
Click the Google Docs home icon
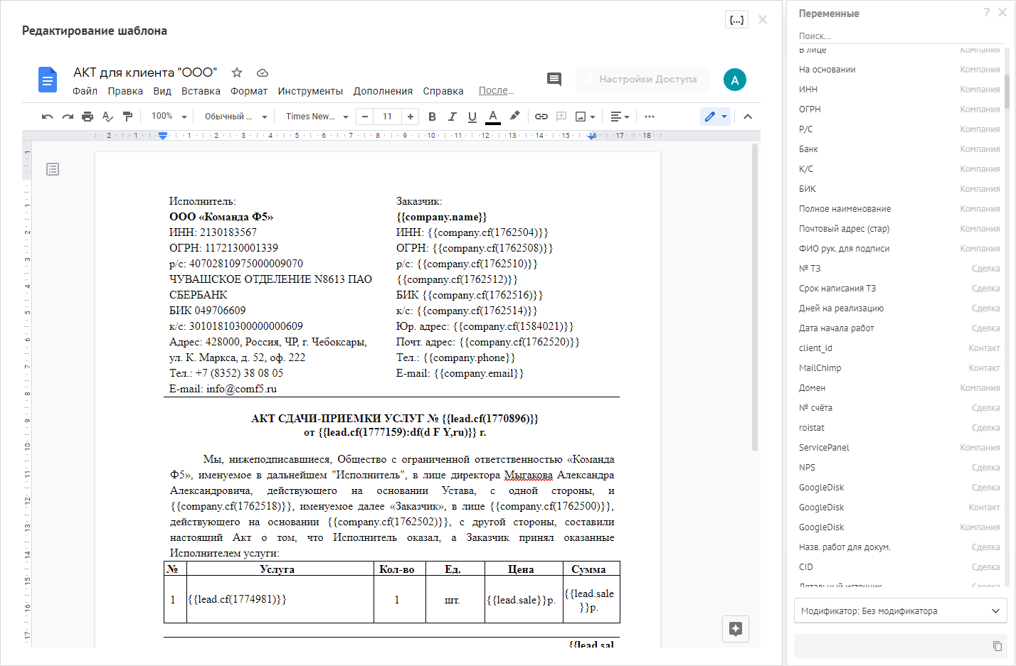click(48, 80)
